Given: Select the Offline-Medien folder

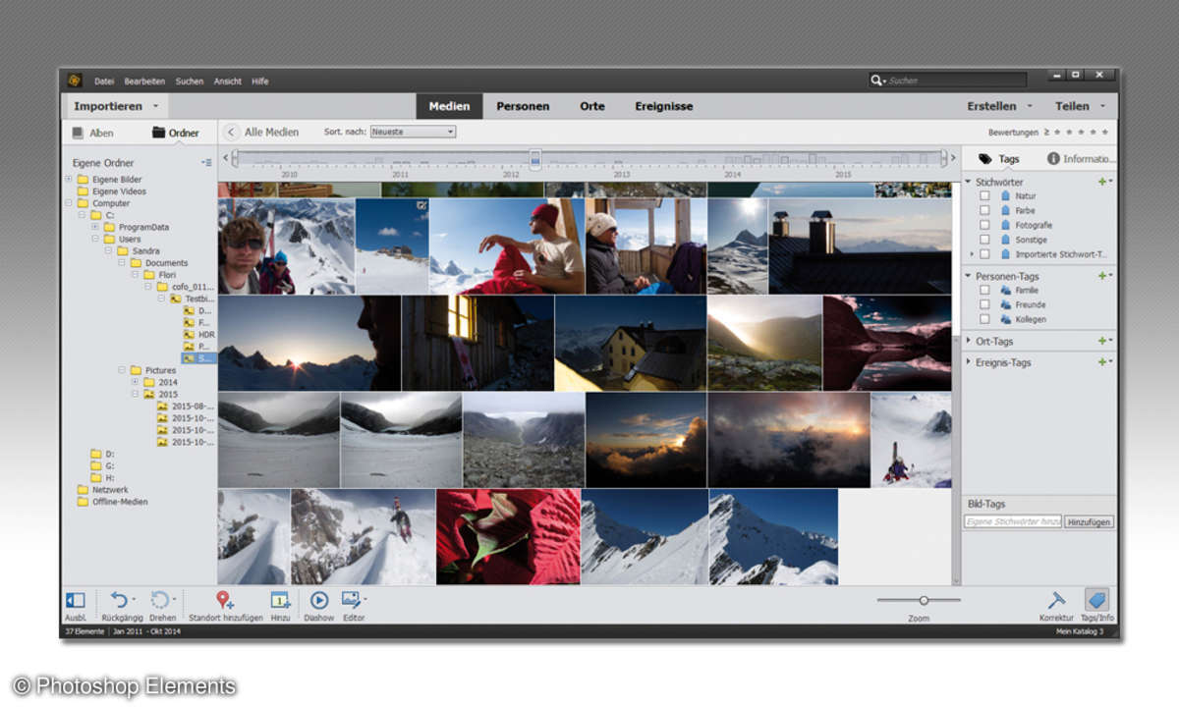Looking at the screenshot, I should [121, 501].
